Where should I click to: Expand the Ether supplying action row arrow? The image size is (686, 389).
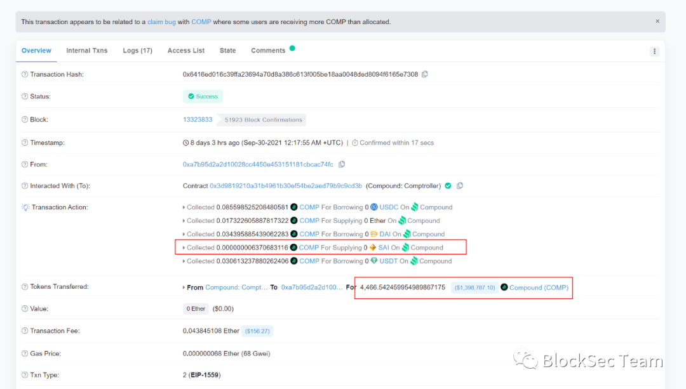184,221
